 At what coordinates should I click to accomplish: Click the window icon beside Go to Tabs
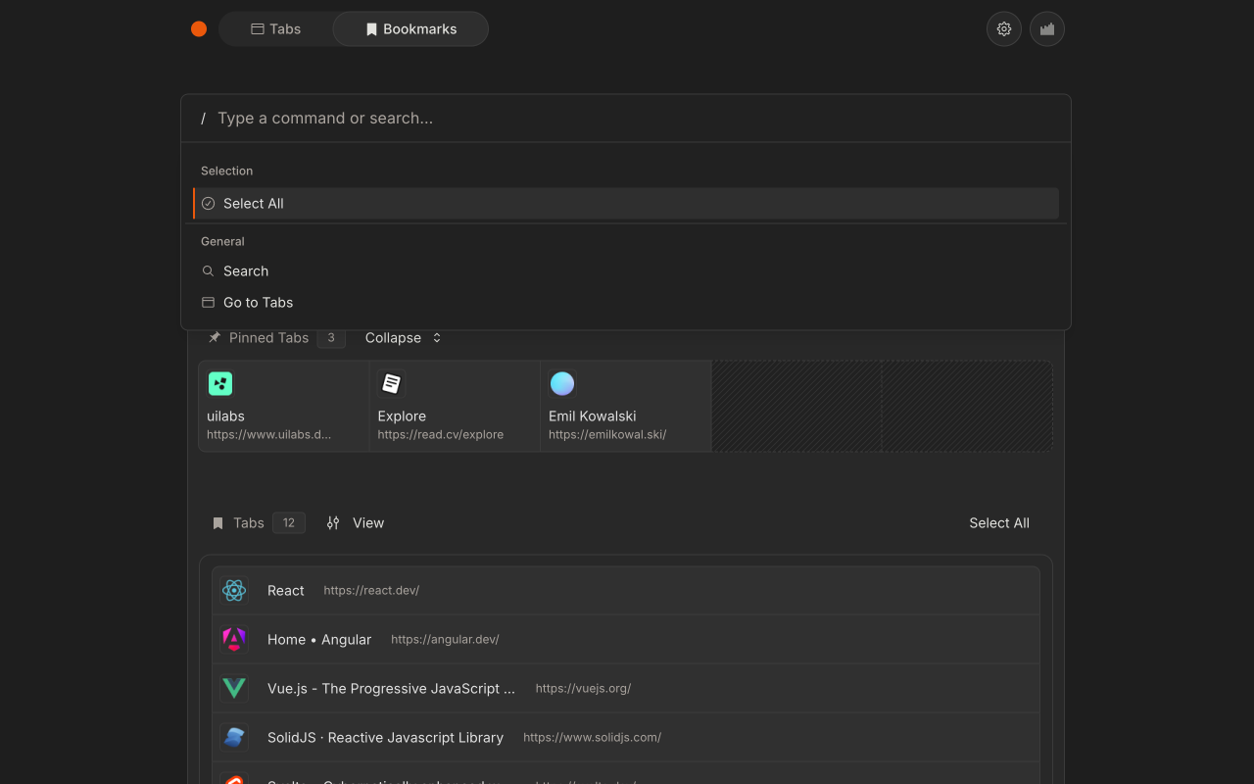208,303
